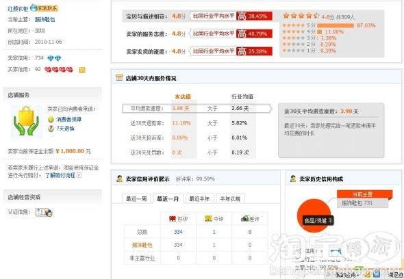This screenshot has height=279, width=404.
Task: Click the red heart buyer credit icons
Action: pos(59,70)
